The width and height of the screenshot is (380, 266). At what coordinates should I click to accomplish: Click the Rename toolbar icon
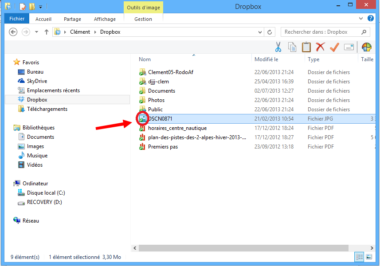[x=349, y=47]
